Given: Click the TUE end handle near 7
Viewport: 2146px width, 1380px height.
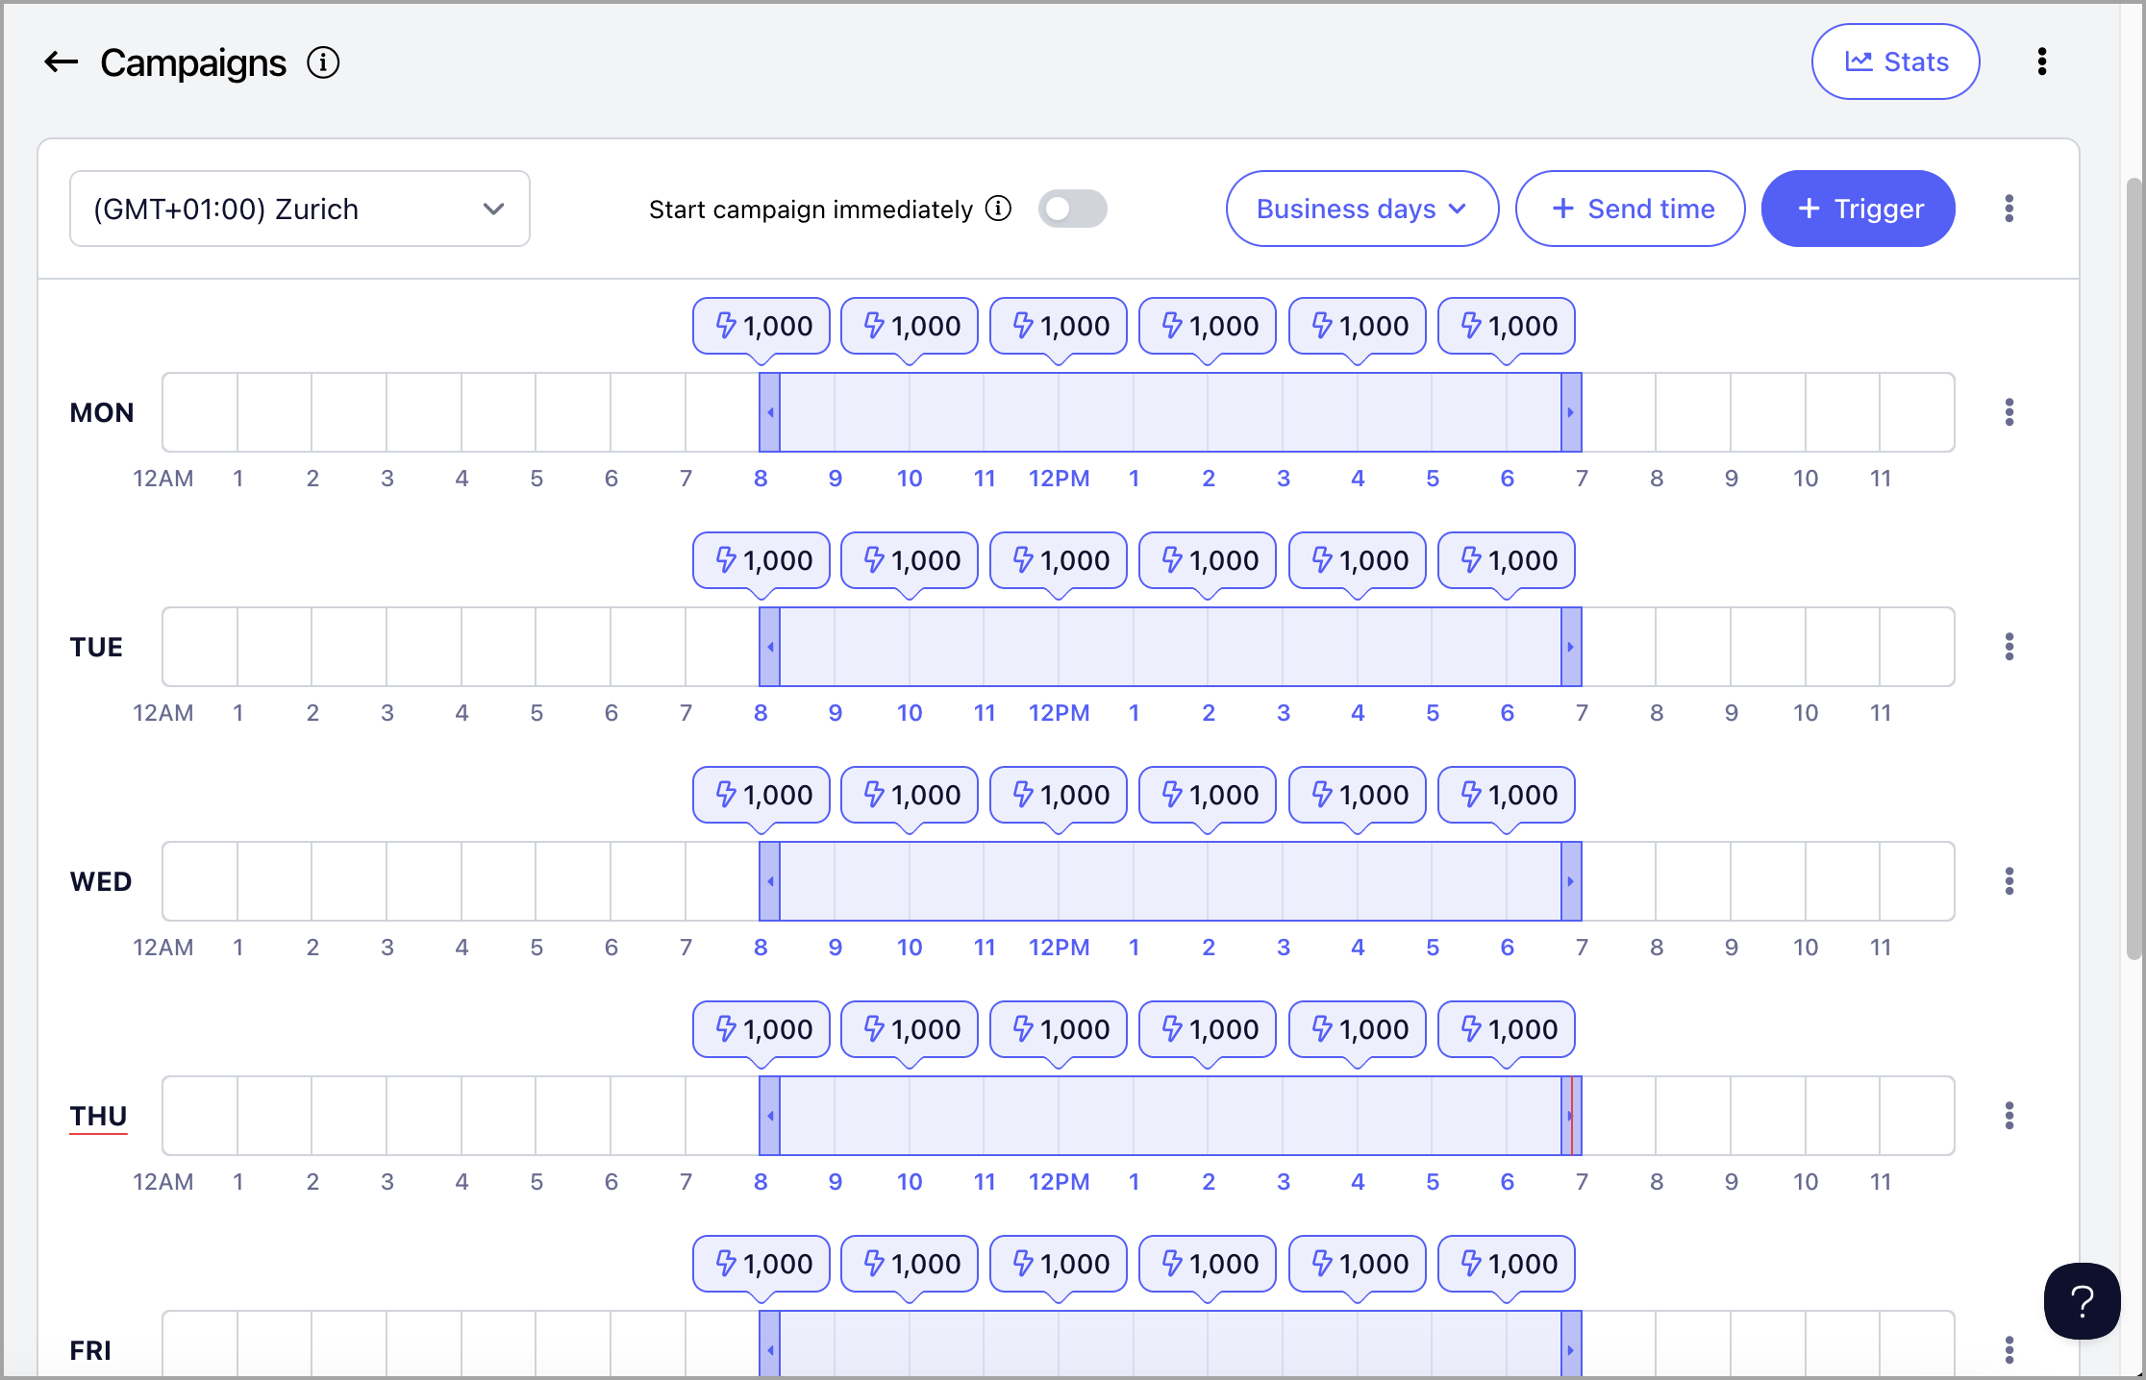Looking at the screenshot, I should pyautogui.click(x=1571, y=647).
